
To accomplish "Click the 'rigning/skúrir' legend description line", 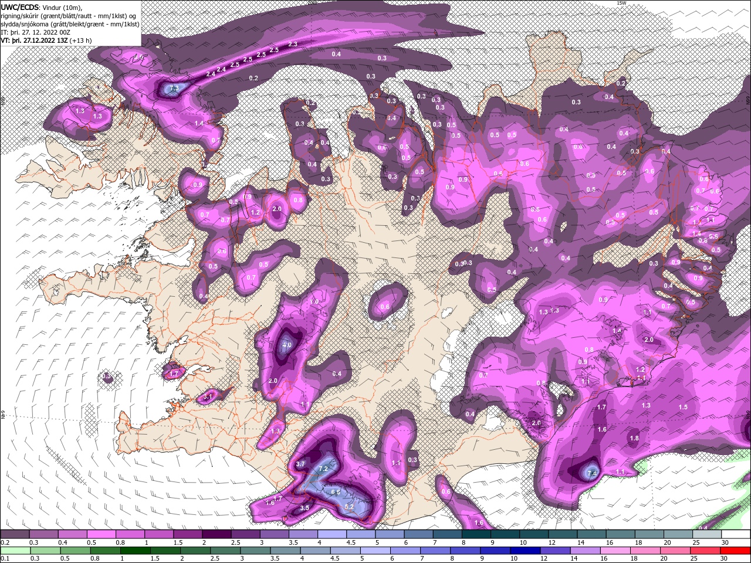I will (68, 15).
